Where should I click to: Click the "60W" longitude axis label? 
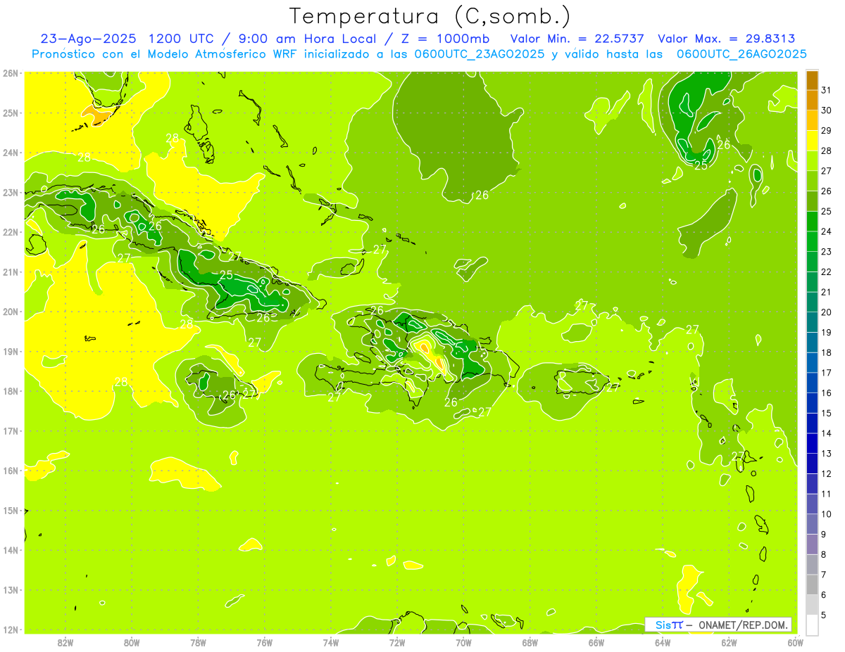point(796,642)
